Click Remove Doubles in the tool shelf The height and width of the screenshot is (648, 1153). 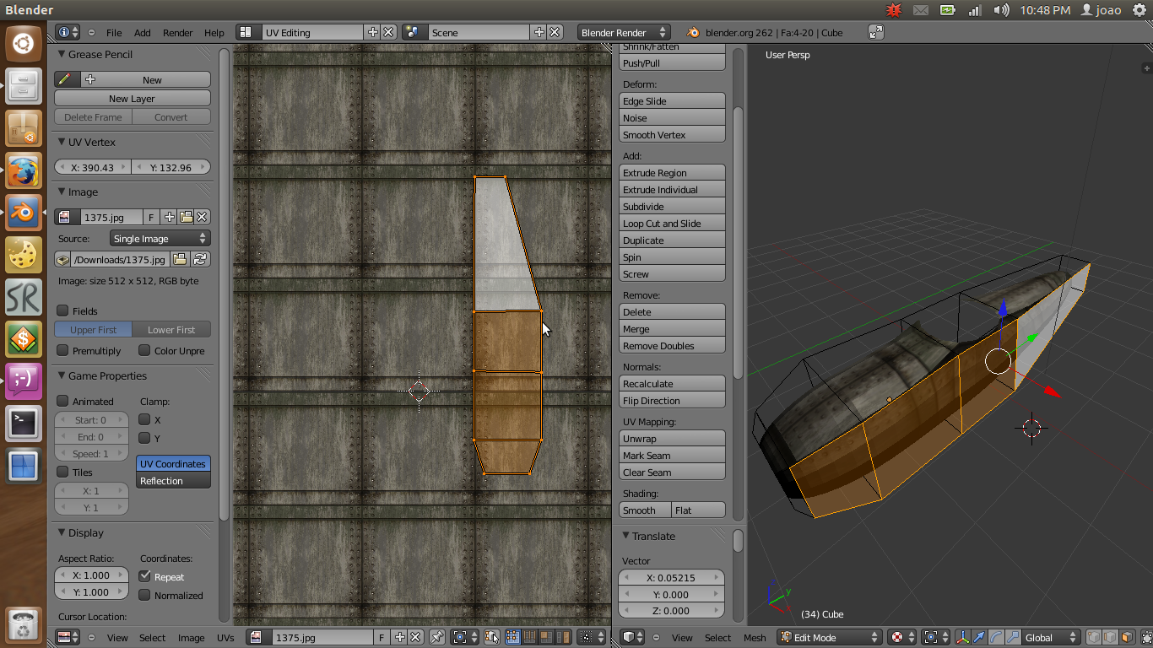pyautogui.click(x=671, y=345)
